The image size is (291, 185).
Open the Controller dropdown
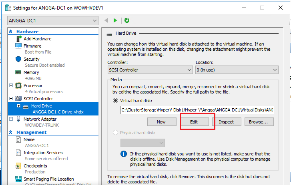click(x=150, y=70)
